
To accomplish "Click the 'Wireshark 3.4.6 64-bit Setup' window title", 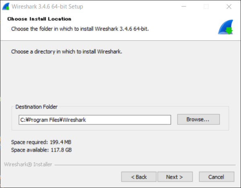I will coord(47,6).
